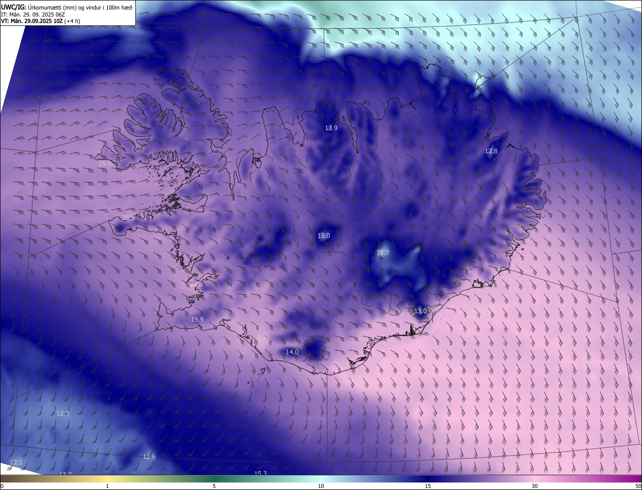Click the colour bar tick labelled 1

coord(107,486)
